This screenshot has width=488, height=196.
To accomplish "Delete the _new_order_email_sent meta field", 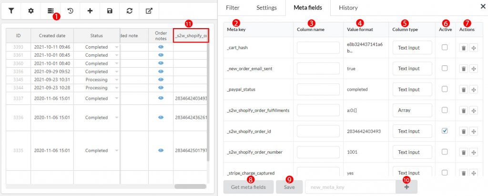I will (x=463, y=69).
